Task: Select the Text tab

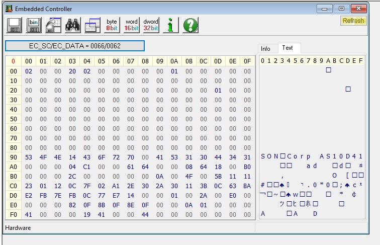Action: click(x=288, y=48)
